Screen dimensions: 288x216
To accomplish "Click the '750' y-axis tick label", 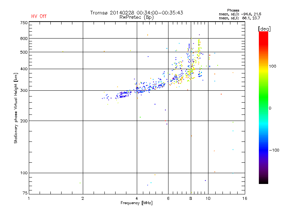I will tap(24, 23).
